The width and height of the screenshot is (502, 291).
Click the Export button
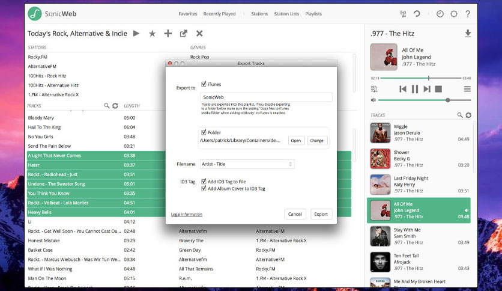coord(321,214)
